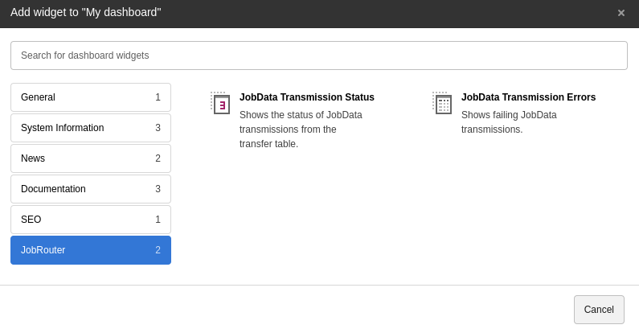The image size is (639, 333).
Task: Close the Add widget dialog via X
Action: click(x=621, y=13)
